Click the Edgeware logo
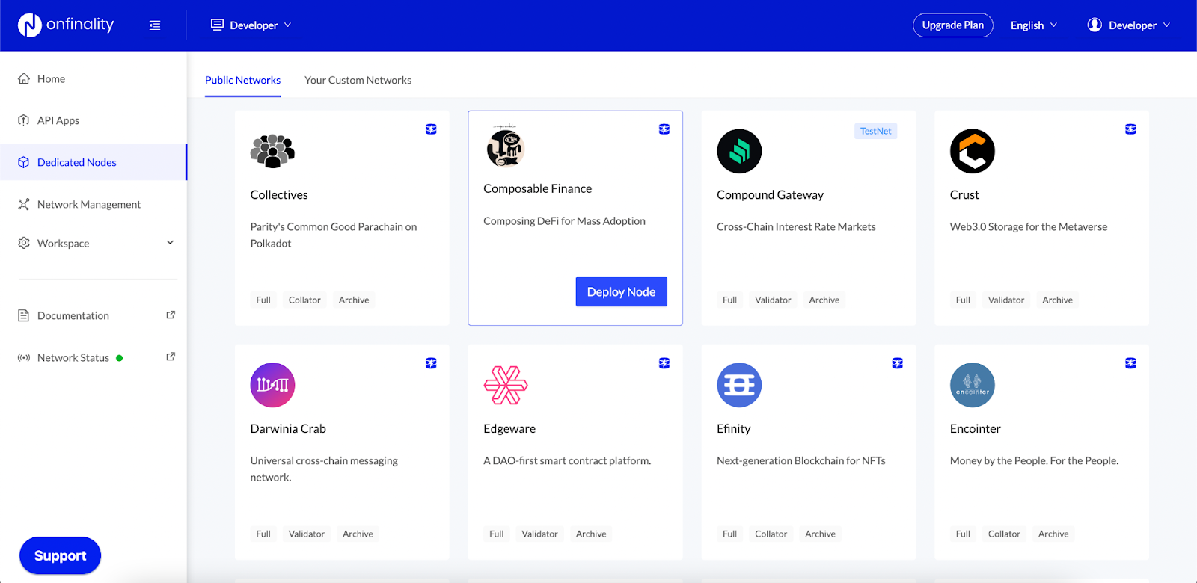This screenshot has height=583, width=1197. pos(506,385)
